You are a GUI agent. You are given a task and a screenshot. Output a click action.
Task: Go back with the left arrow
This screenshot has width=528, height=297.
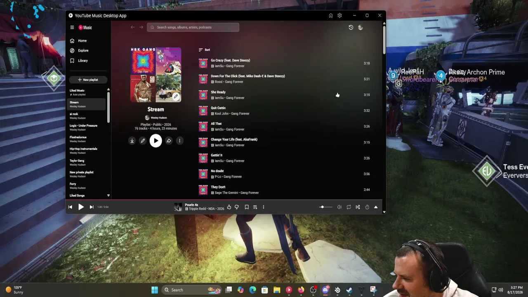(x=132, y=27)
